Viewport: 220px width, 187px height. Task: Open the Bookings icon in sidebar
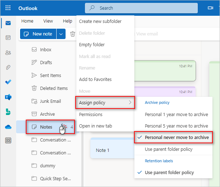(x=8, y=112)
